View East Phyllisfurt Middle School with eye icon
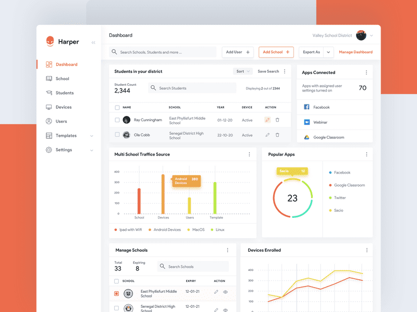Screen dimensions: 417x312 225,292
